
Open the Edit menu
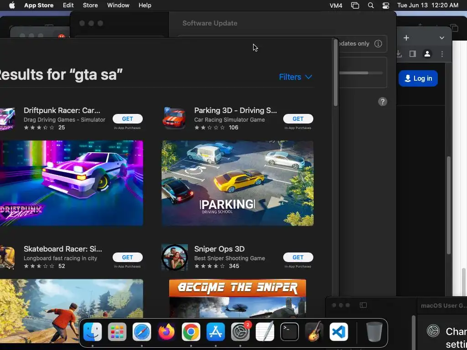tap(68, 5)
